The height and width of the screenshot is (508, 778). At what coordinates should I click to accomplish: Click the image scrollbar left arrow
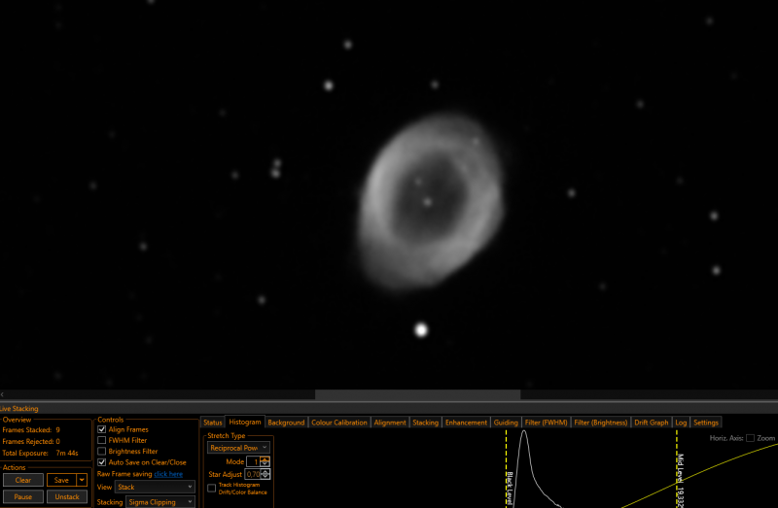pos(3,394)
